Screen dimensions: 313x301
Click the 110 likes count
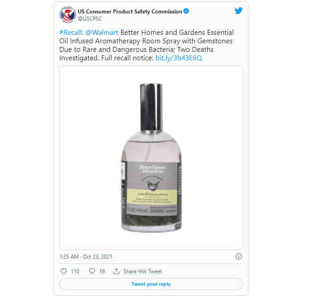point(75,271)
